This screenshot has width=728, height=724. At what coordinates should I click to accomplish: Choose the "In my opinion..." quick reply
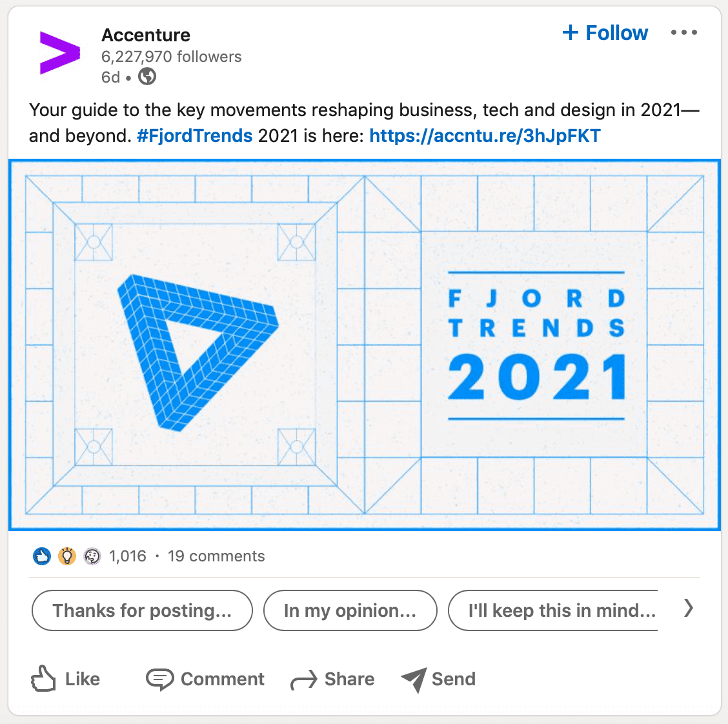pyautogui.click(x=350, y=610)
